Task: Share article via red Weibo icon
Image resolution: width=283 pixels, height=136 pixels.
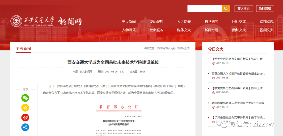Action: [25, 118]
